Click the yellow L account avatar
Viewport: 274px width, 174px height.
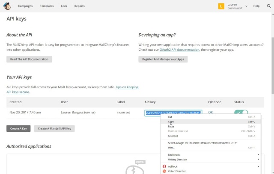click(x=221, y=6)
